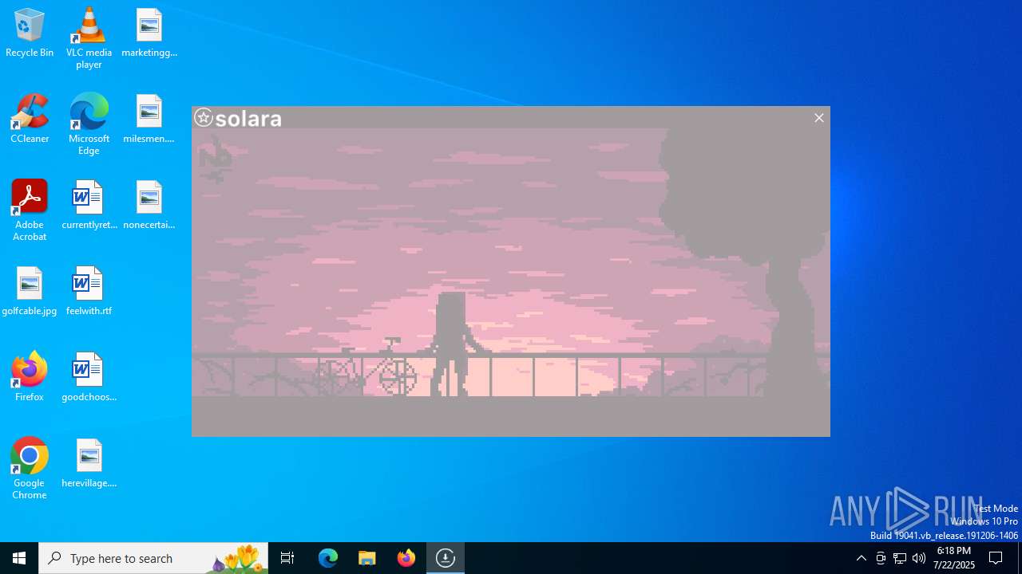Image resolution: width=1022 pixels, height=574 pixels.
Task: Select the goodchoos Word document
Action: [89, 377]
